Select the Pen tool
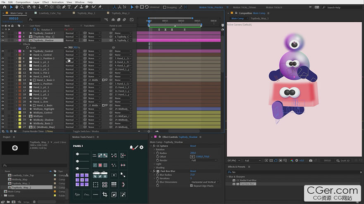 pos(64,7)
